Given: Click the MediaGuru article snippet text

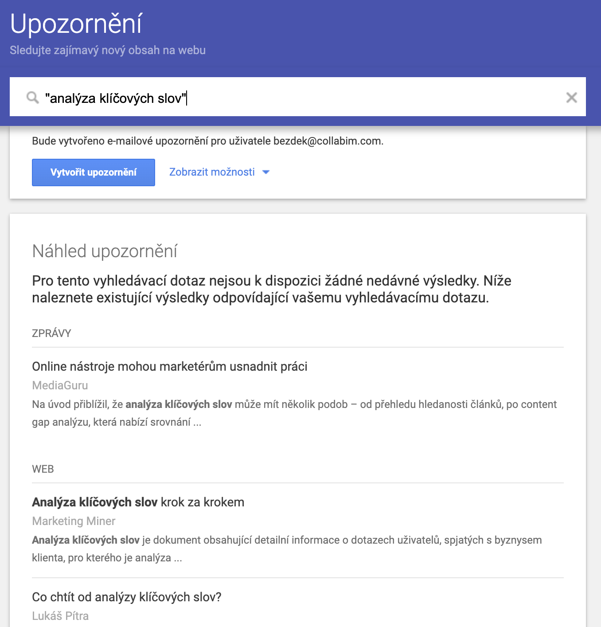Looking at the screenshot, I should click(294, 413).
